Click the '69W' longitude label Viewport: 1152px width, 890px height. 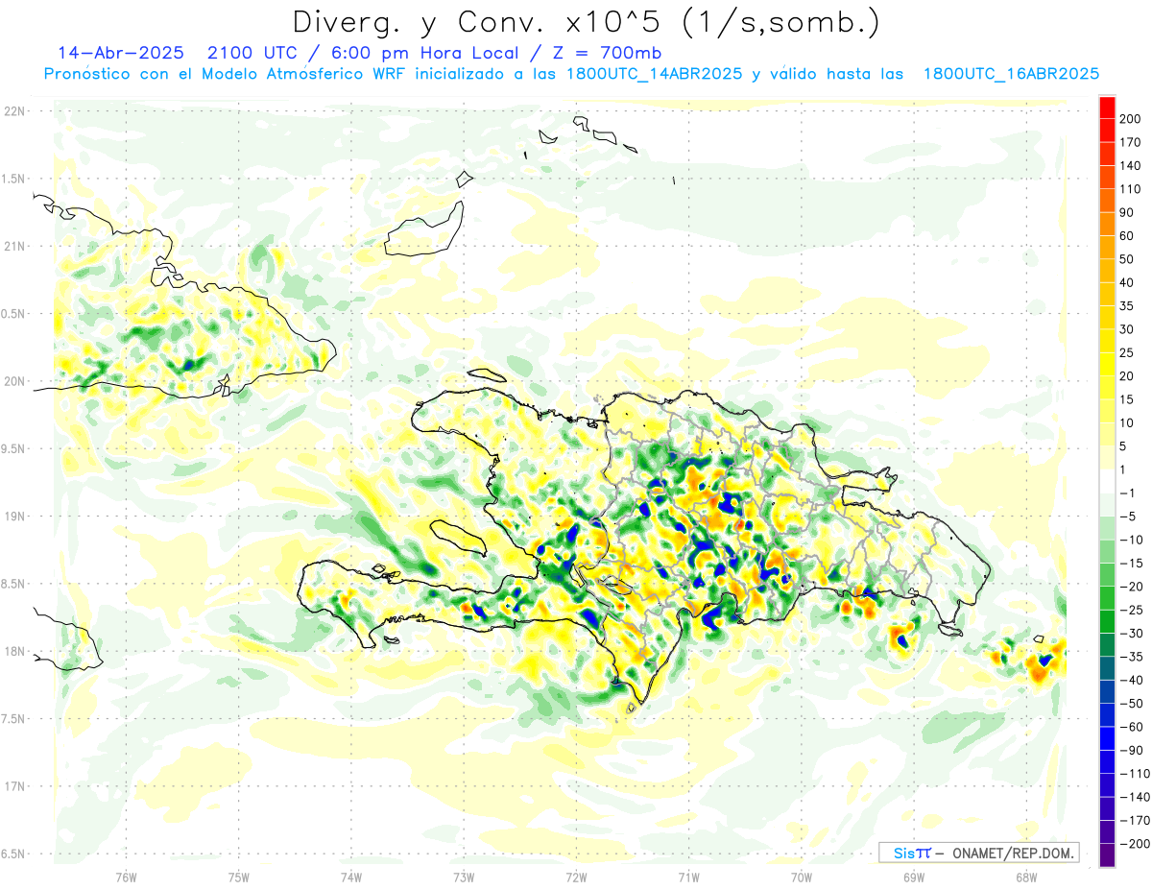pos(913,877)
